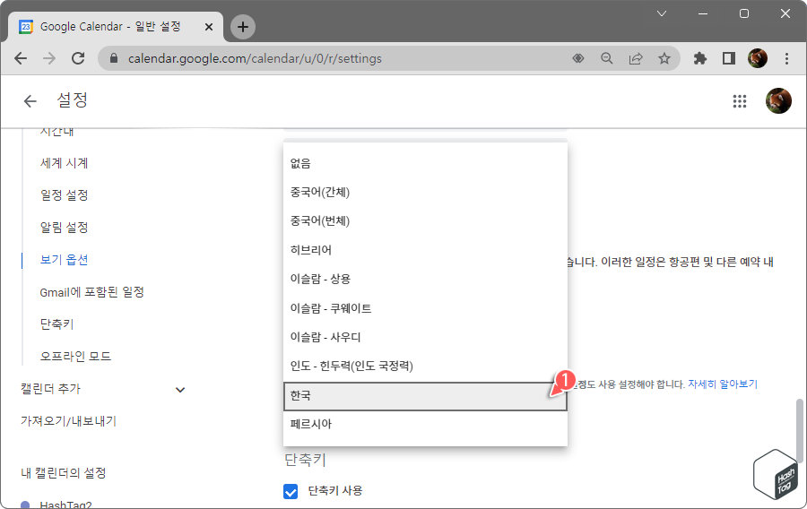Open 세계 시계 settings section
The height and width of the screenshot is (509, 807).
[65, 163]
